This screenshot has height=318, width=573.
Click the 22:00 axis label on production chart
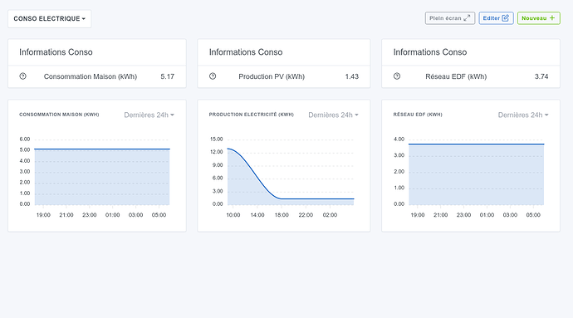[x=306, y=215]
